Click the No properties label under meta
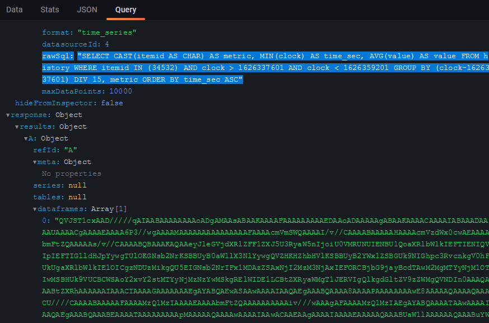Image resolution: width=489 pixels, height=323 pixels. (x=73, y=174)
